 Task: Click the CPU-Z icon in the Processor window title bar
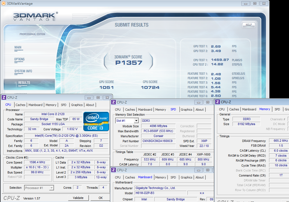(4, 97)
